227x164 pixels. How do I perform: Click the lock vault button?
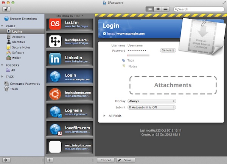[x=6, y=9]
